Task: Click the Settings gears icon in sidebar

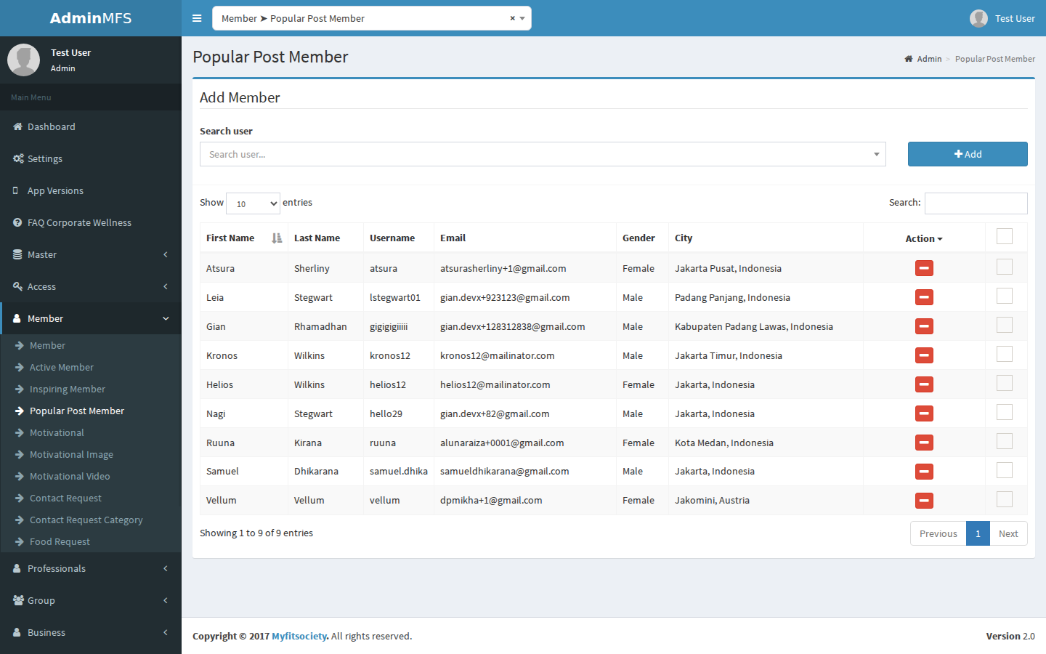Action: tap(18, 158)
